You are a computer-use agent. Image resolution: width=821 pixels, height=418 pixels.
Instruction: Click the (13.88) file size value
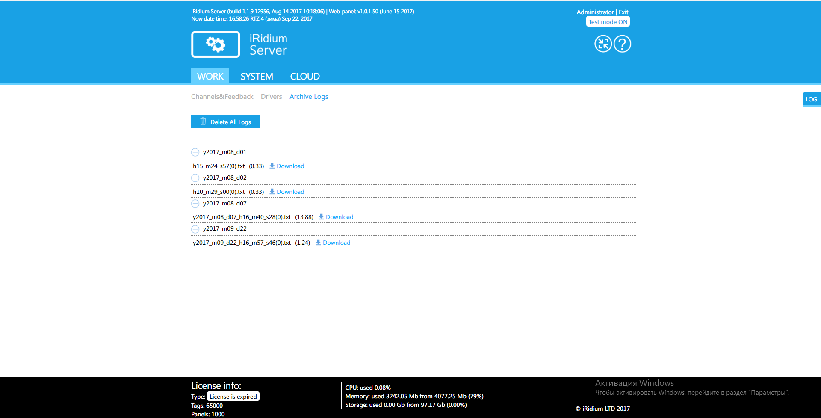click(304, 217)
